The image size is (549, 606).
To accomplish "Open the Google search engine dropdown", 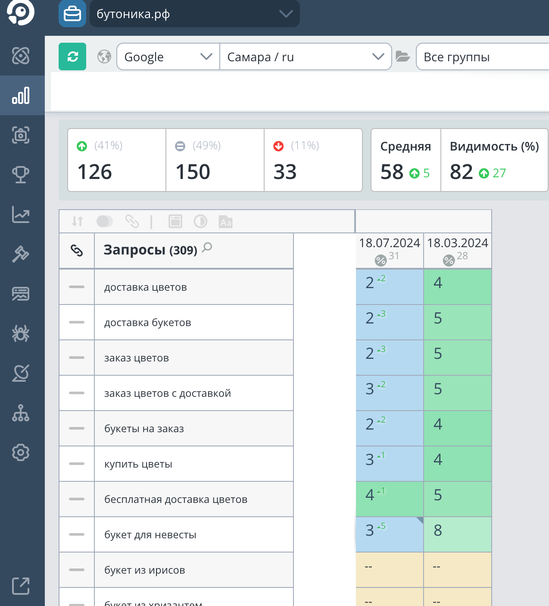I will click(168, 57).
